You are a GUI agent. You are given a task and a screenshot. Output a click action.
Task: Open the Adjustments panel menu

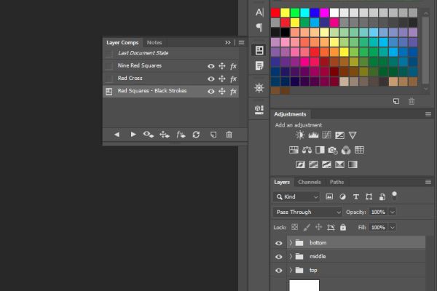click(x=428, y=114)
